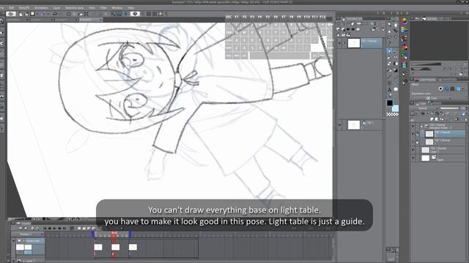
Task: Click the Tone effect icon in Layer Property
Action: click(x=446, y=88)
